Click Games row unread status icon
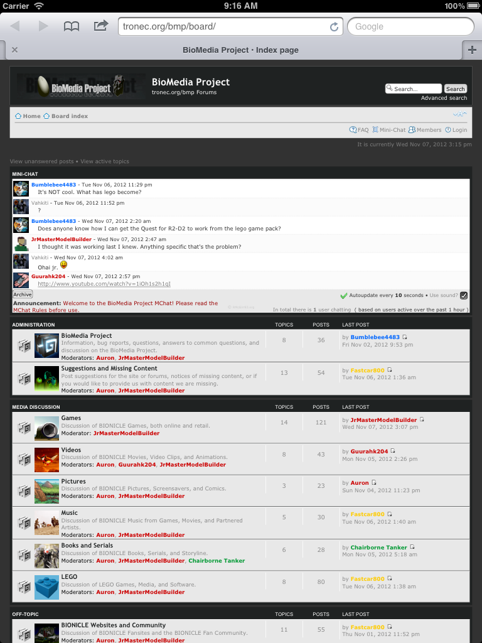This screenshot has width=482, height=643. coord(24,428)
